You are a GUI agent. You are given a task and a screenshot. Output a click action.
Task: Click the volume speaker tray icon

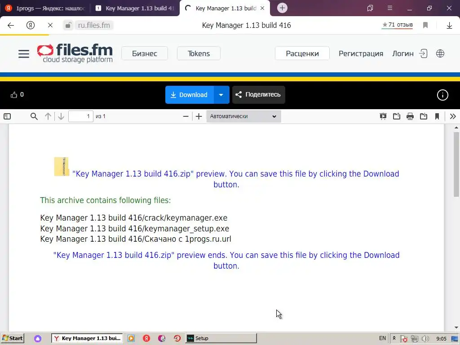point(425,339)
